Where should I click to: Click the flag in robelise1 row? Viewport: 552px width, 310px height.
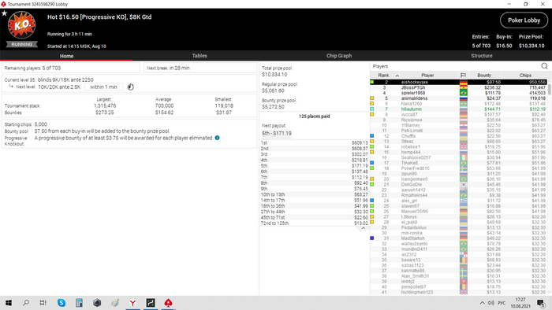(x=464, y=147)
